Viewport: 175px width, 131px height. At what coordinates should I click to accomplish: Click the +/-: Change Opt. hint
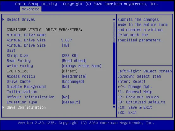coord(135,87)
